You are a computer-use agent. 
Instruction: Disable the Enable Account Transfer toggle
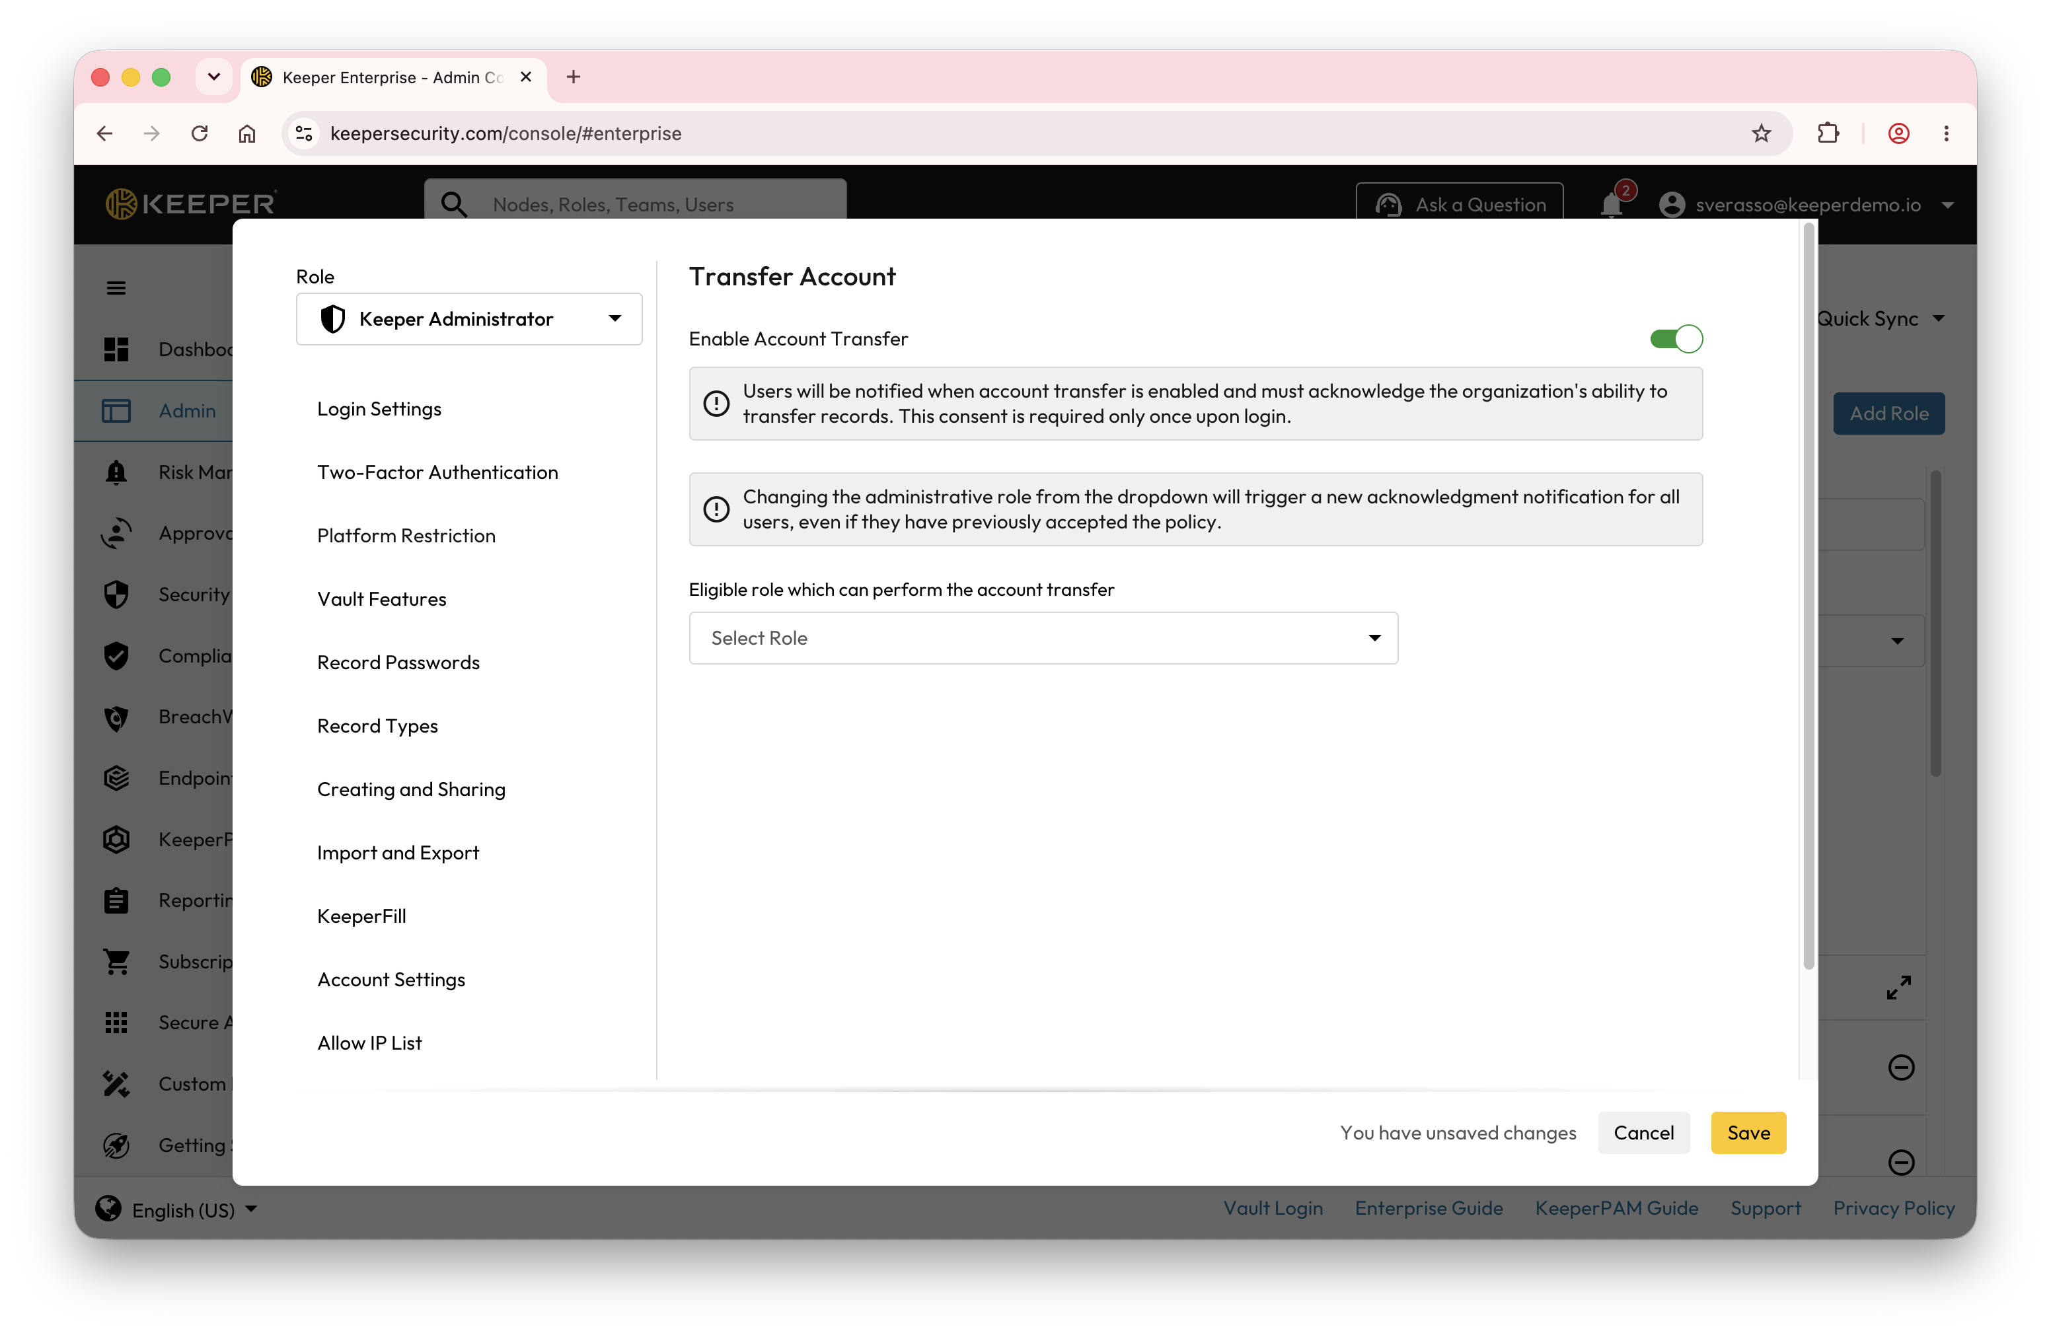1675,339
